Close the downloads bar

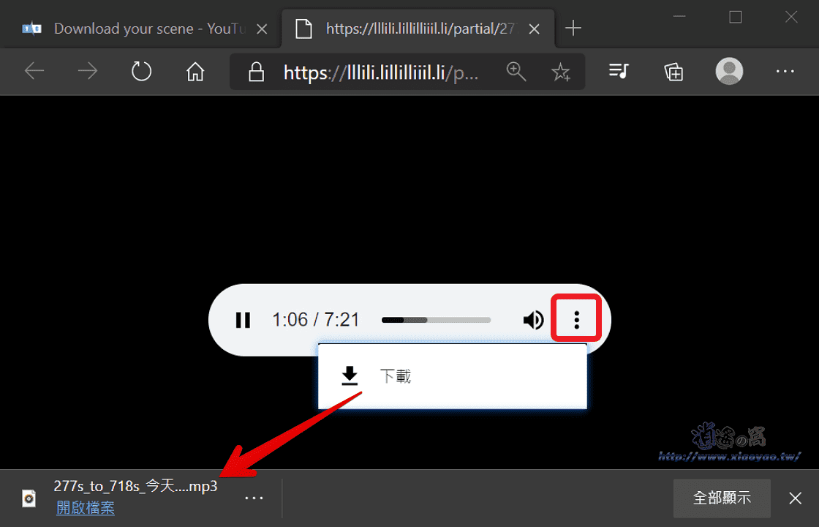[x=795, y=498]
